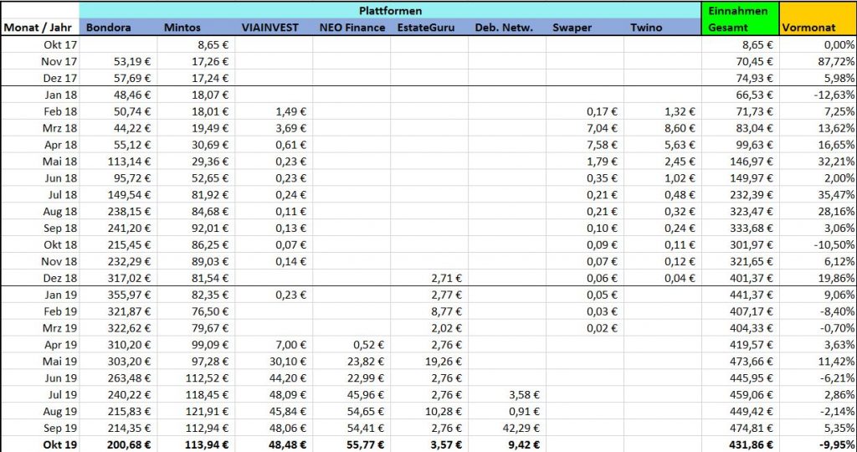Screen dimensions: 857x452
Task: Click the Twino column header
Action: point(663,28)
